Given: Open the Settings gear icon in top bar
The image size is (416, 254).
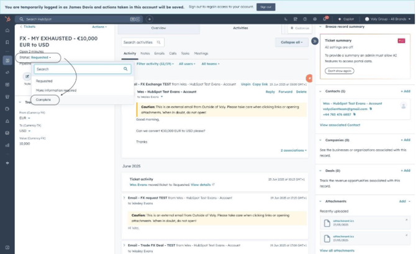Looking at the screenshot, I should 315,19.
